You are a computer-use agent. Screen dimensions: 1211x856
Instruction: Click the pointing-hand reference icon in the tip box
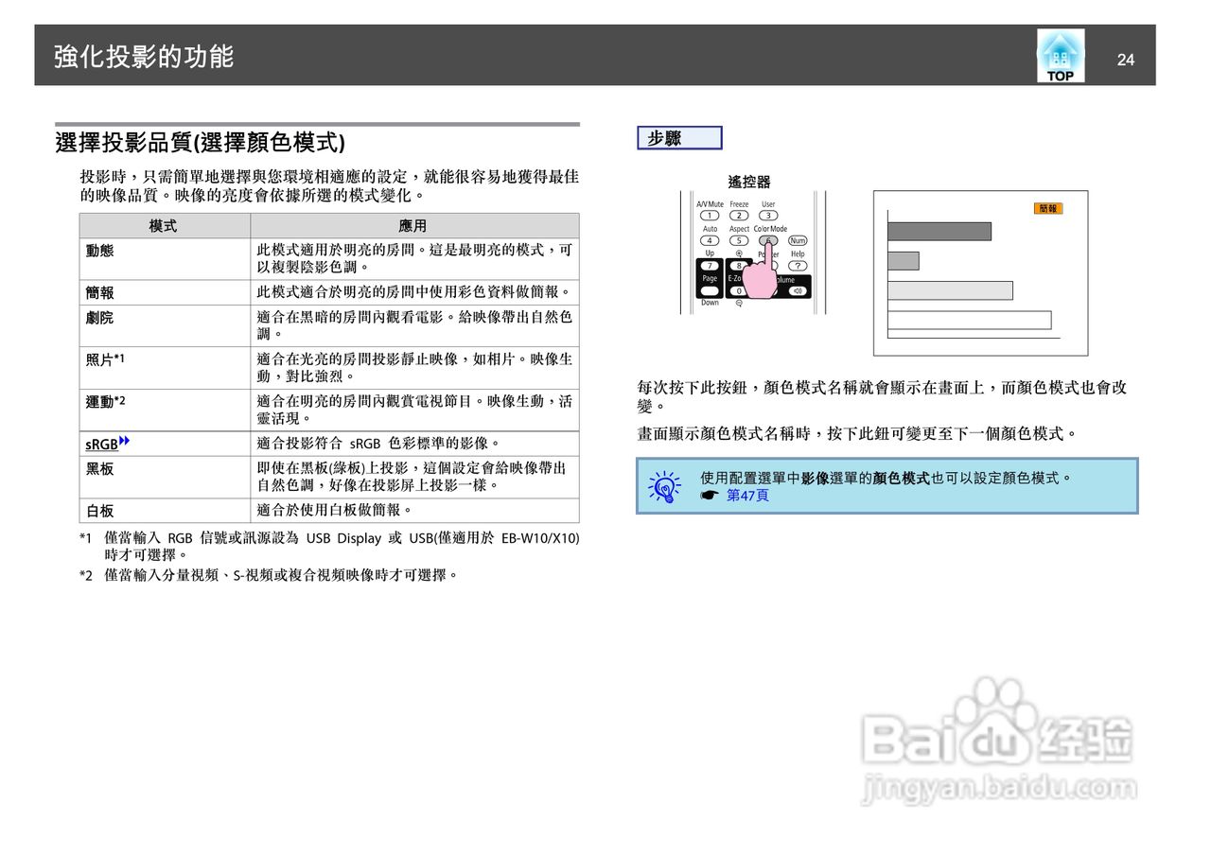[709, 495]
